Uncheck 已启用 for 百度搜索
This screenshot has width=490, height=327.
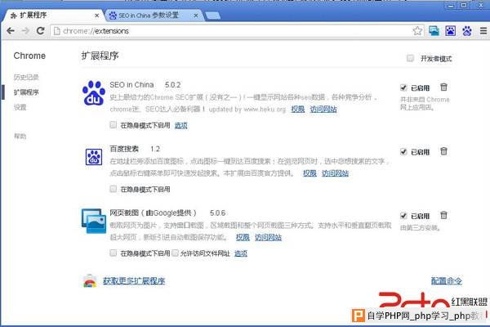(x=403, y=152)
